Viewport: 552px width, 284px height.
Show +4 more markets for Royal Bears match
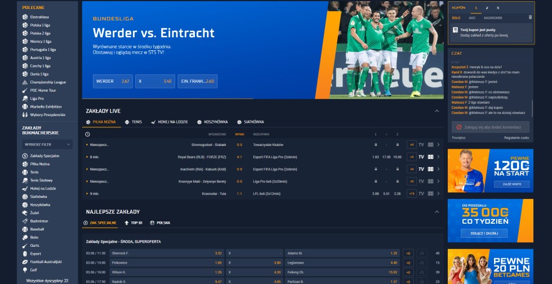tap(411, 157)
